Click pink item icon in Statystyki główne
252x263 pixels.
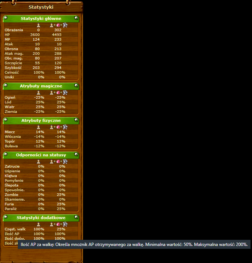[58, 25]
